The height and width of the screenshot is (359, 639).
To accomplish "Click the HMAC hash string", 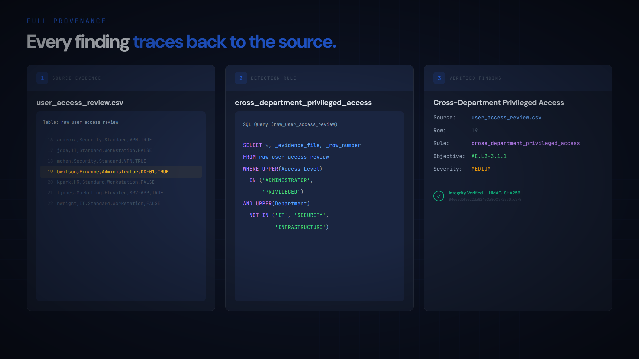I will coord(485,200).
